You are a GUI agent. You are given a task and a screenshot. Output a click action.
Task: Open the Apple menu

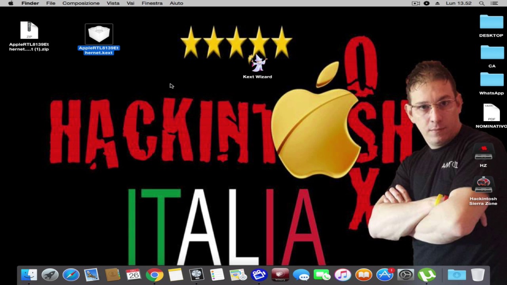11,3
